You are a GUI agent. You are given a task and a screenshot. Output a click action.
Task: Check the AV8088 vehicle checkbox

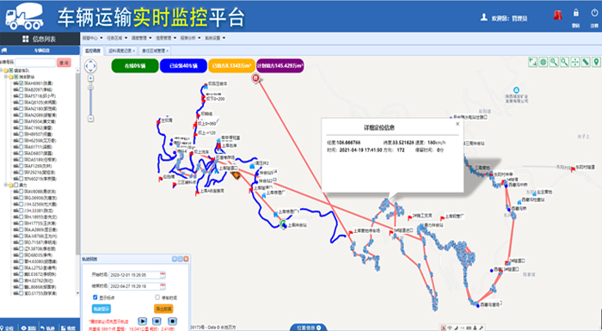(x=21, y=191)
